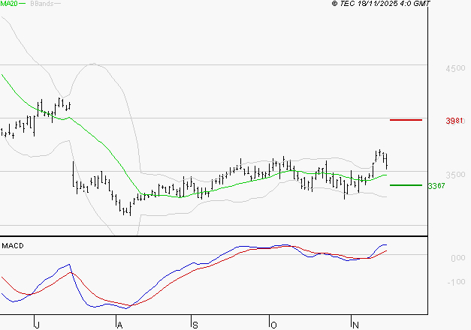Click the MACD panel title
Image resolution: width=471 pixels, height=330 pixels.
[13, 246]
